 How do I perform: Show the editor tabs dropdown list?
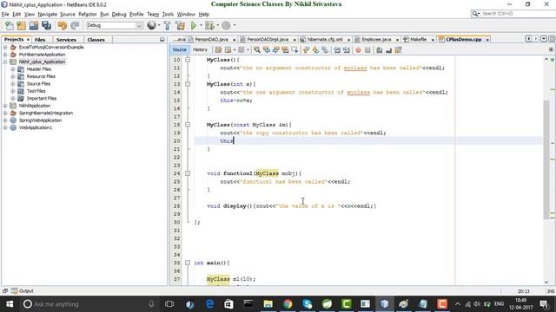(x=544, y=39)
